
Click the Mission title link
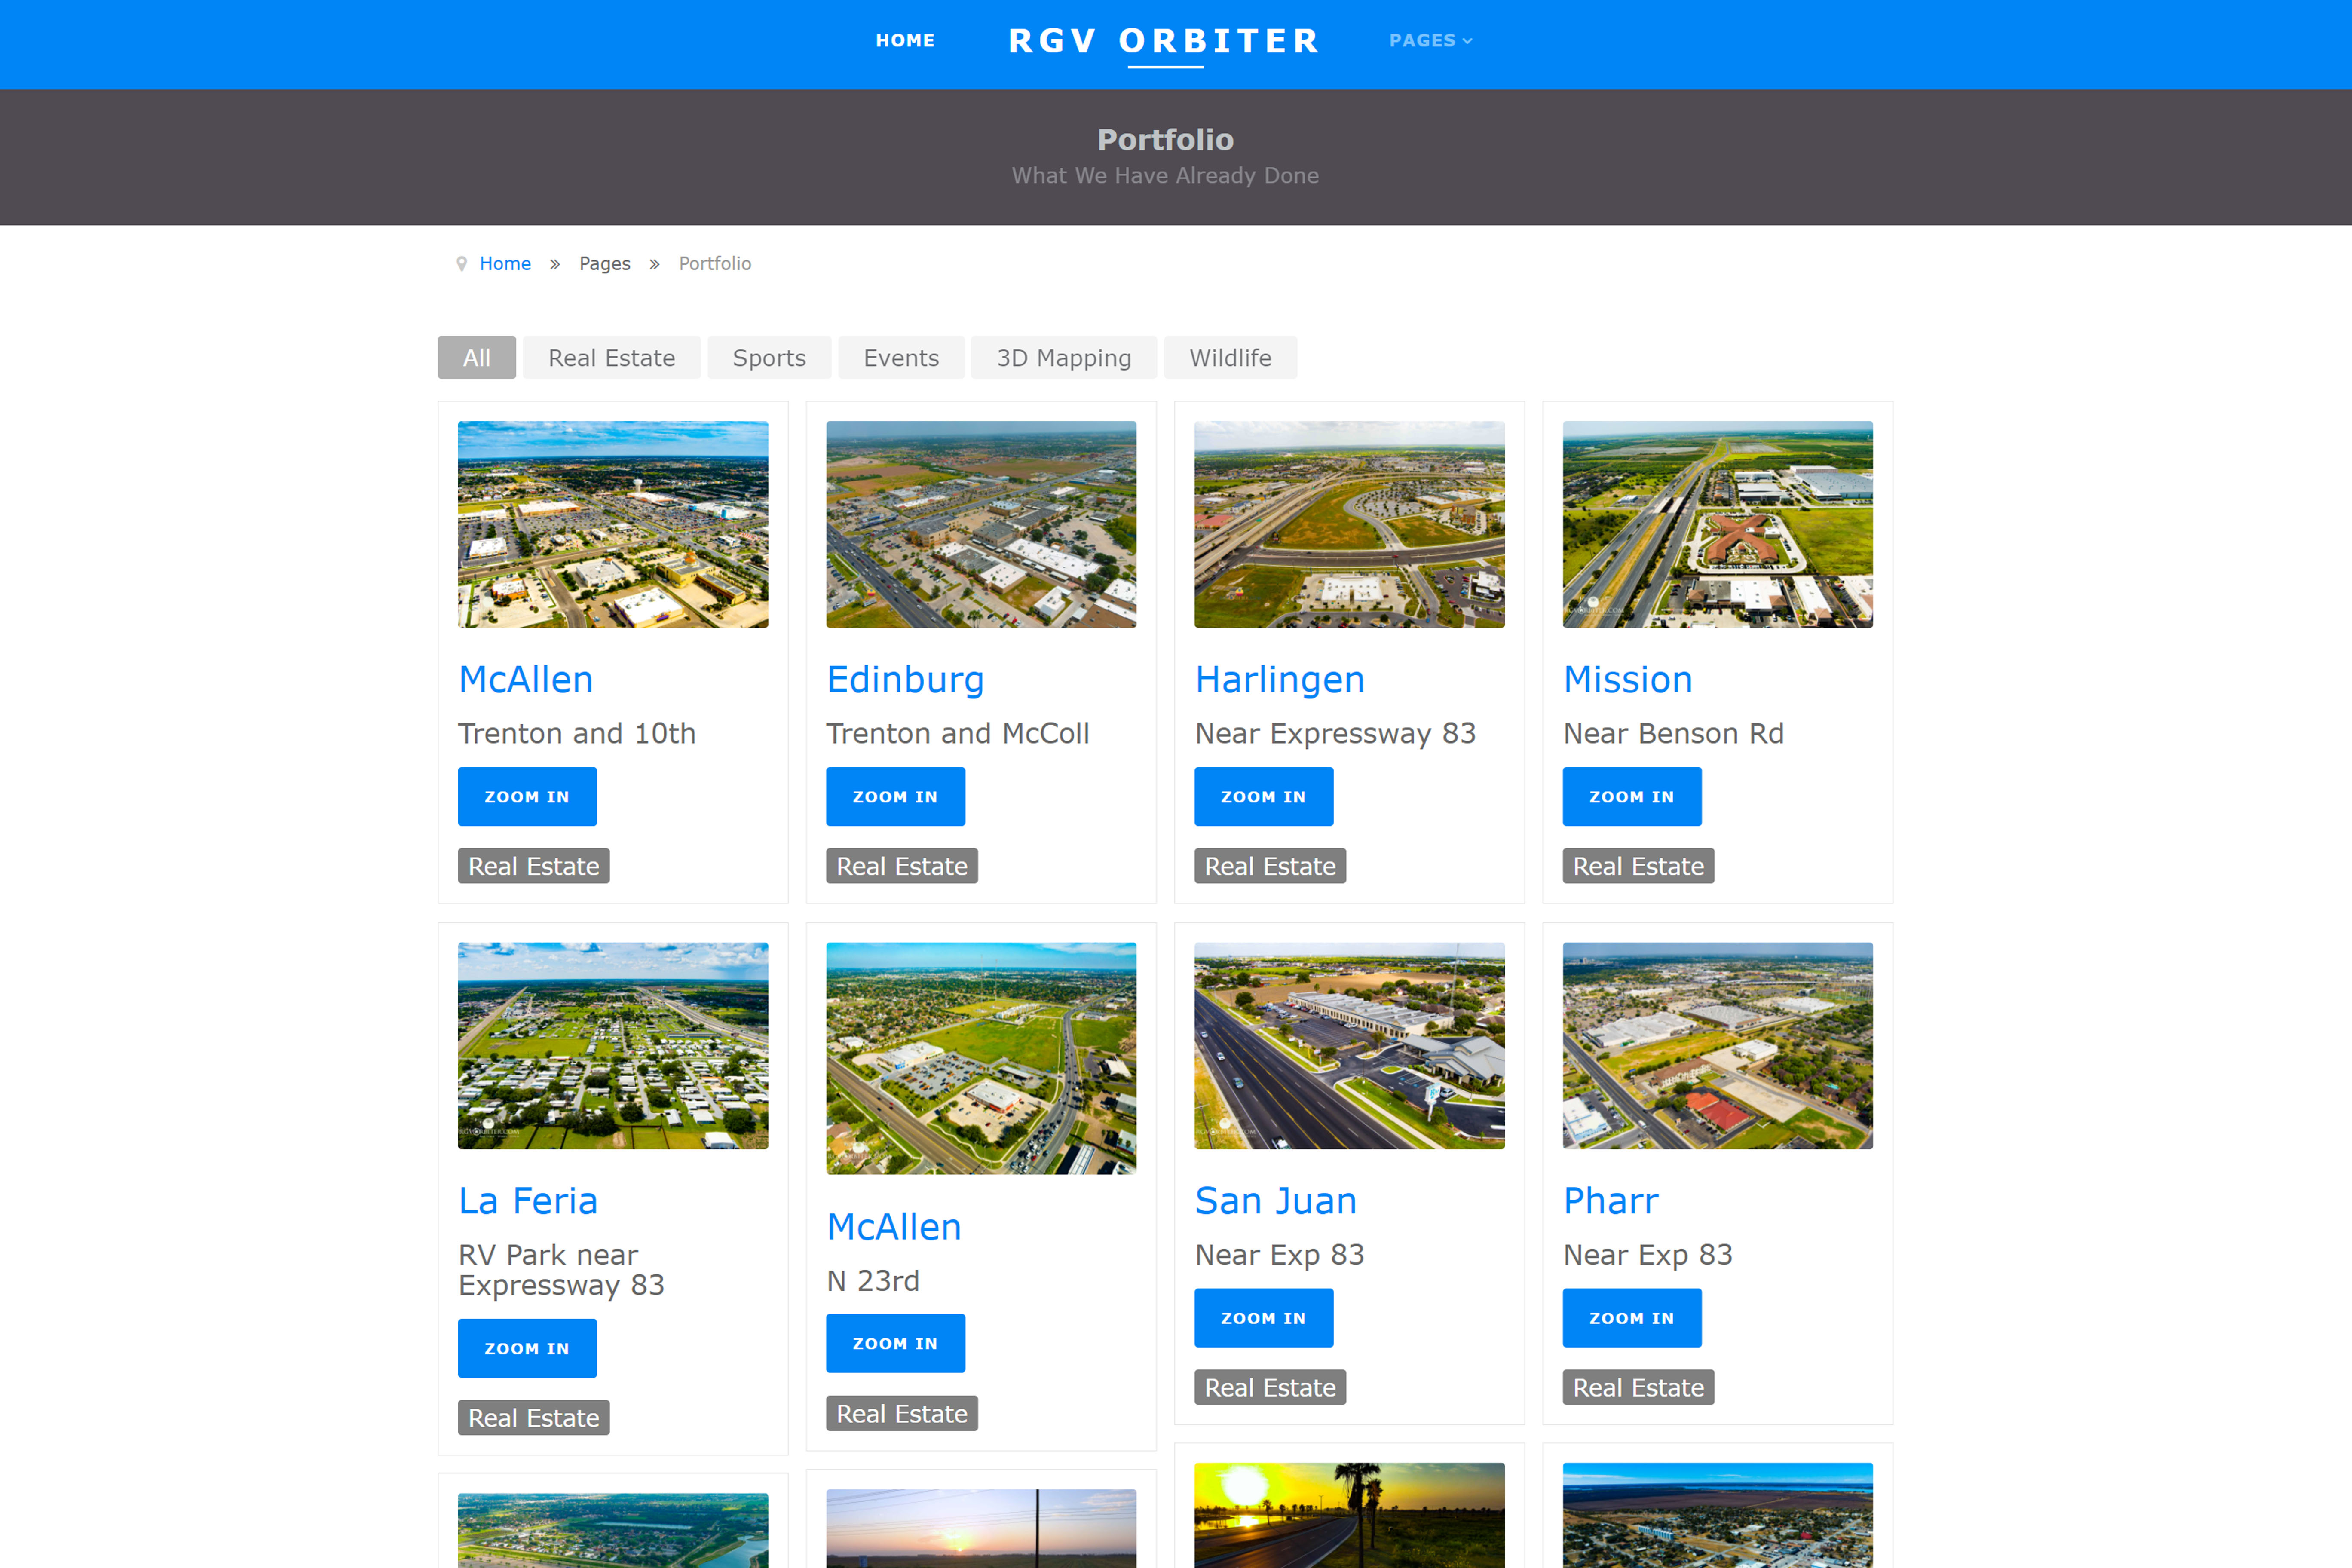[1628, 679]
